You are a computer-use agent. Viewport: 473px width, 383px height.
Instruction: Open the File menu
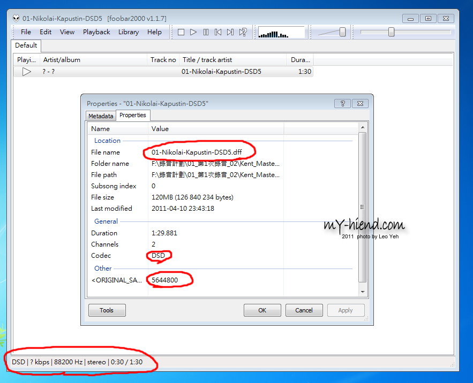[x=26, y=32]
